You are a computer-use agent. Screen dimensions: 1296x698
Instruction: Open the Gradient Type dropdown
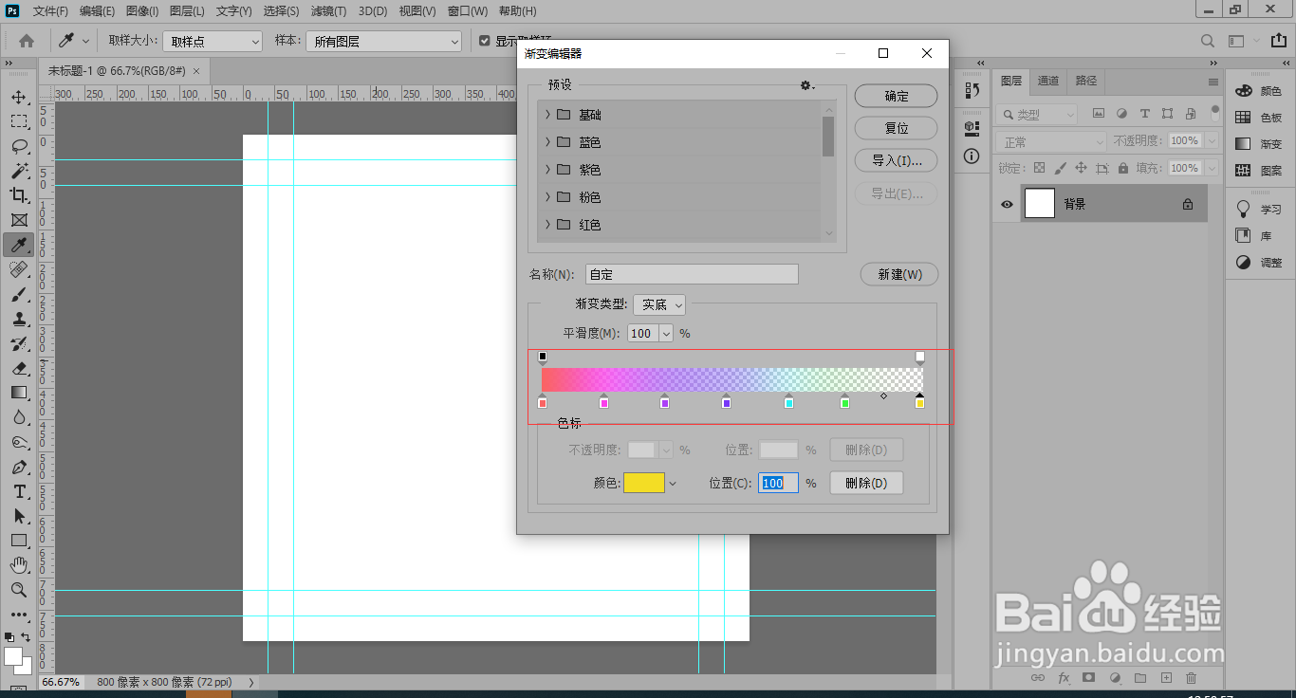coord(659,304)
